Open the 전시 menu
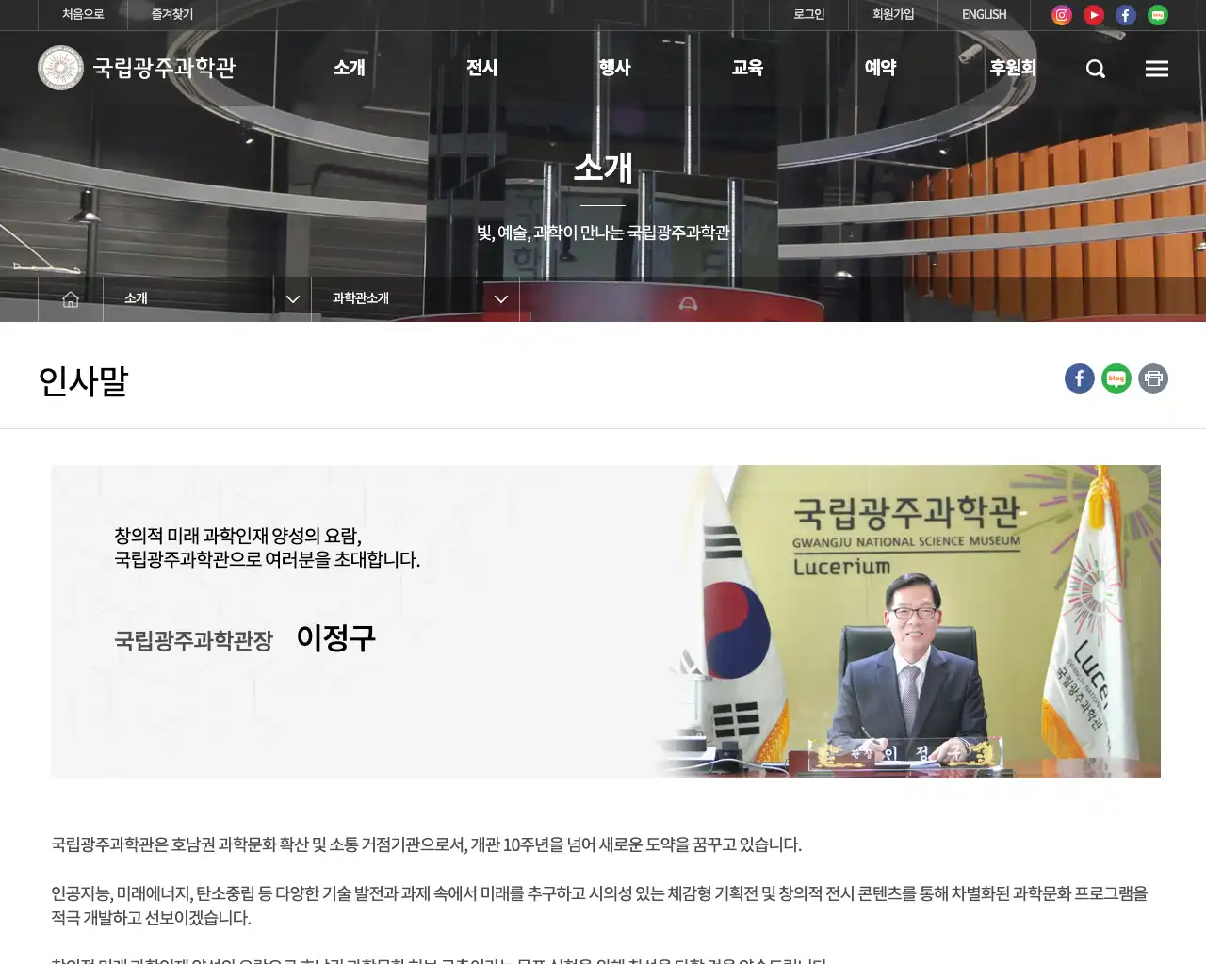 point(481,68)
